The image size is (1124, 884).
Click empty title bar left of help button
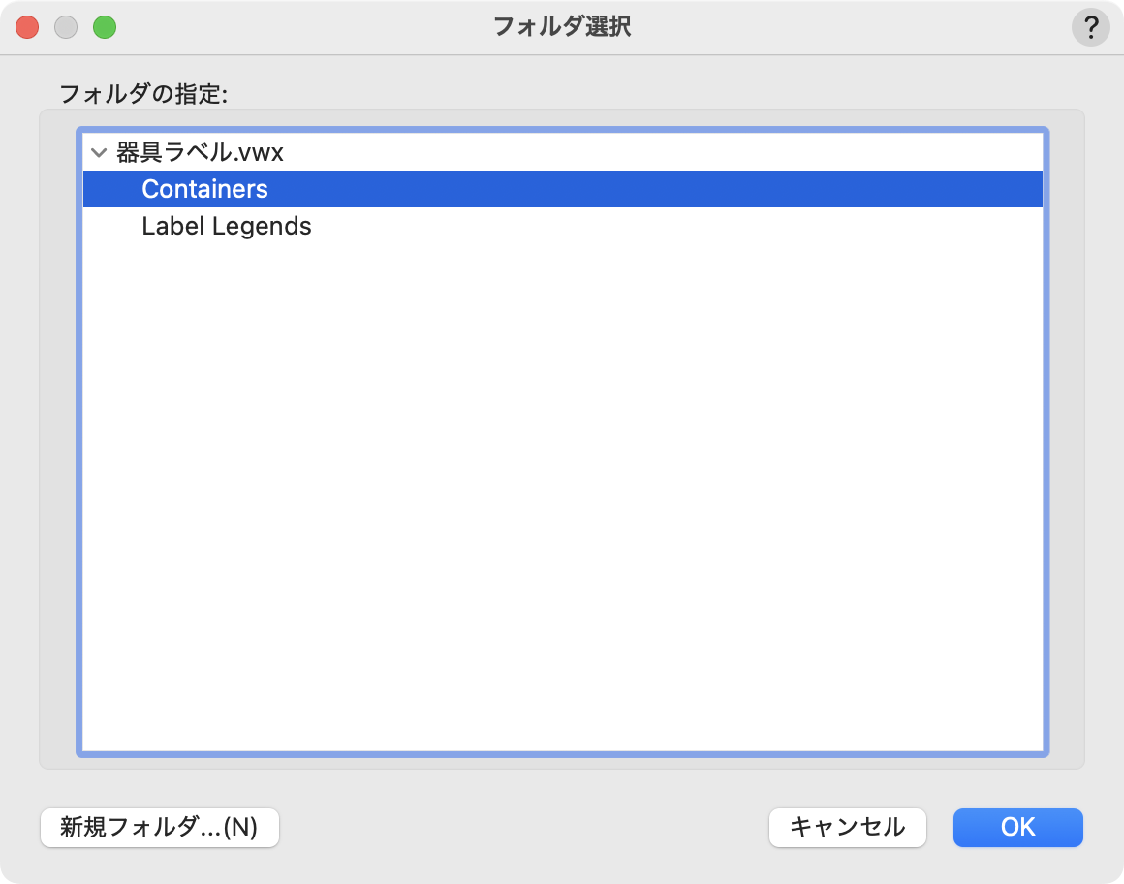[x=872, y=27]
